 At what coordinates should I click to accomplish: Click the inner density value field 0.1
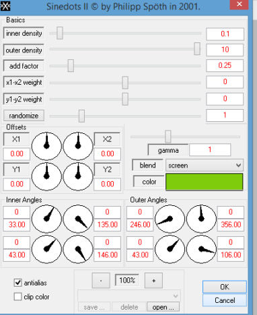pyautogui.click(x=225, y=34)
